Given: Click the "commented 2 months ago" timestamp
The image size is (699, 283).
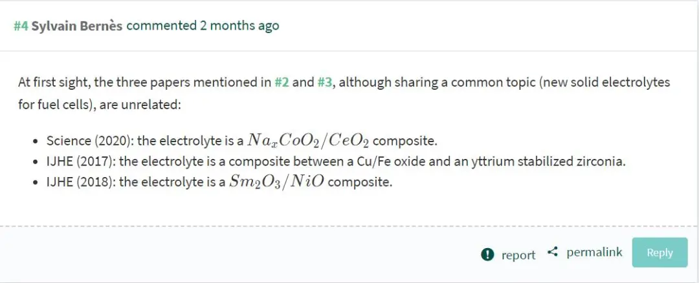Looking at the screenshot, I should pyautogui.click(x=203, y=26).
